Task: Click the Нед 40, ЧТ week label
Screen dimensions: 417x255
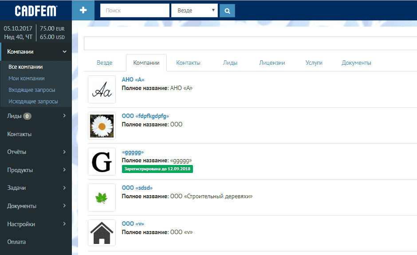Action: coord(18,37)
